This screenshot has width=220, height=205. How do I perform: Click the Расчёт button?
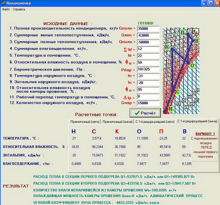[145, 113]
